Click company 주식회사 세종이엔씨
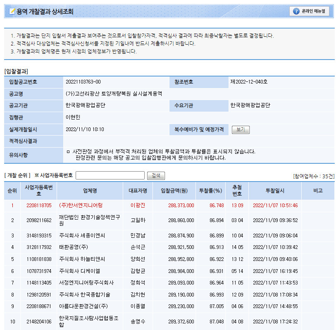The height and width of the screenshot is (330, 336). 82,236
